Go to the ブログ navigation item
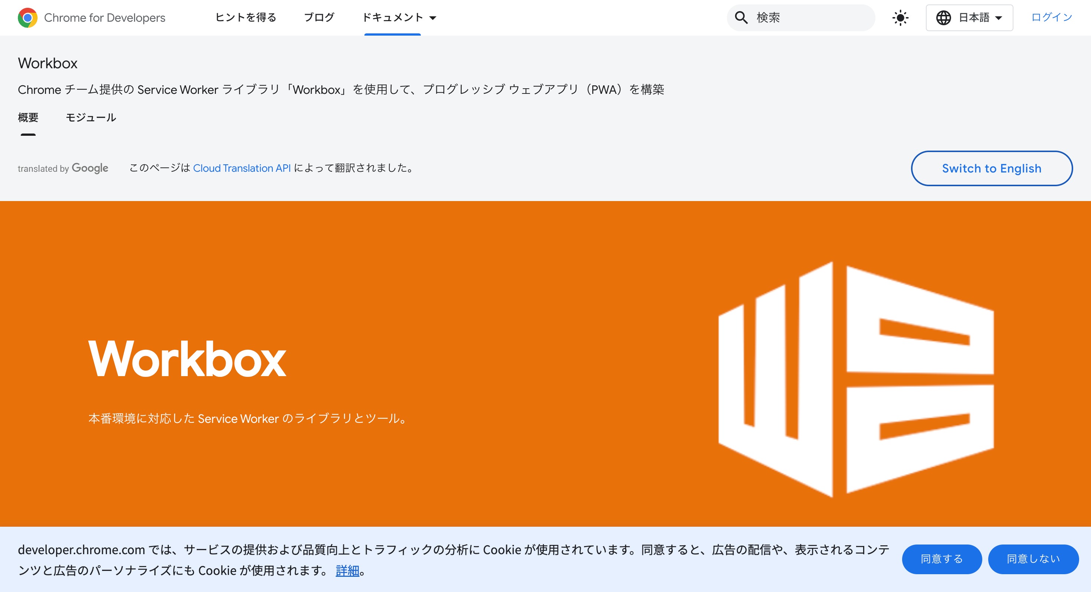The width and height of the screenshot is (1091, 592). [319, 17]
